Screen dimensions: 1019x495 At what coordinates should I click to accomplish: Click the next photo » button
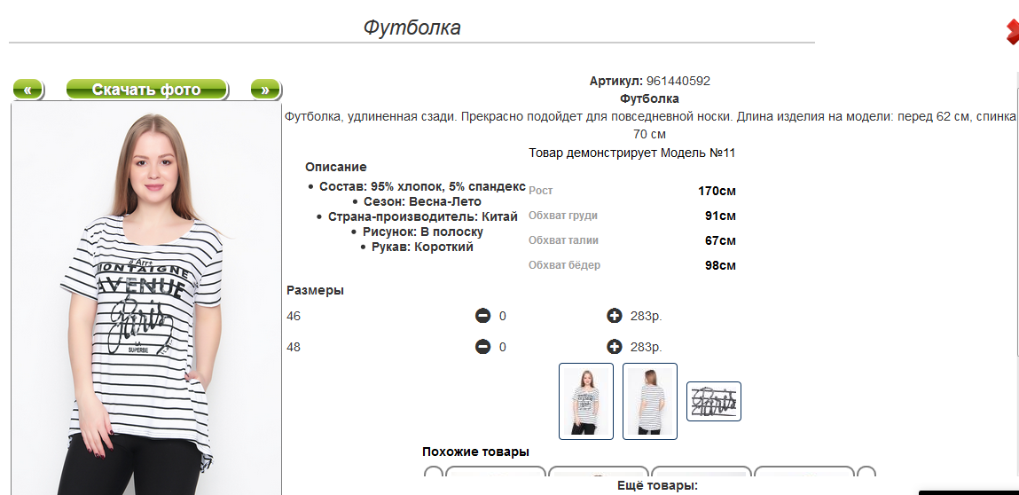click(265, 90)
